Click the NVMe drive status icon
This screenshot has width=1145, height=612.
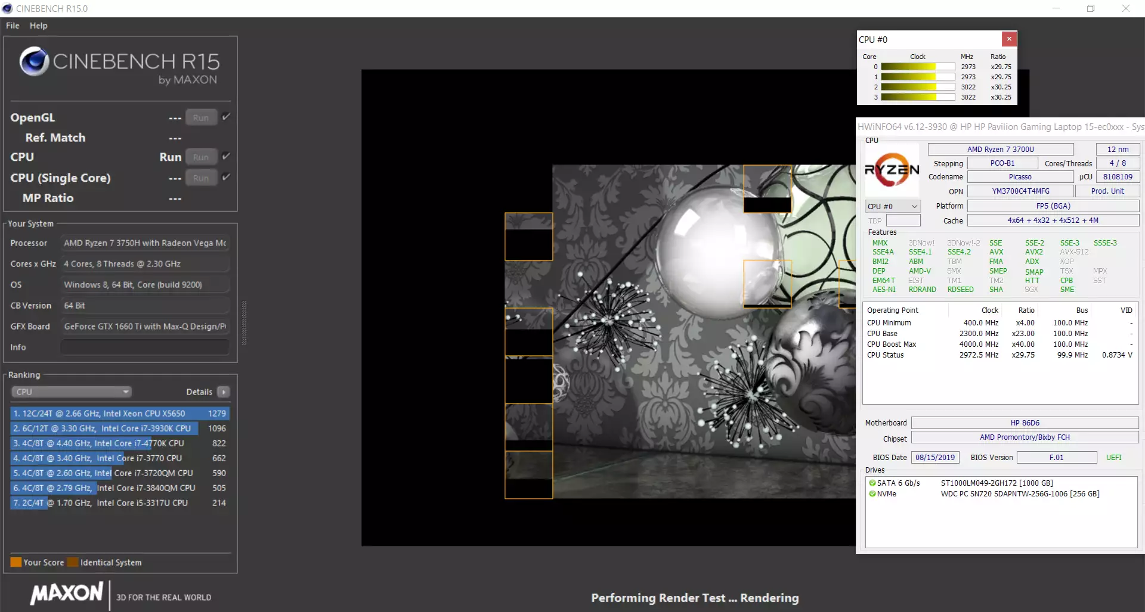click(872, 494)
